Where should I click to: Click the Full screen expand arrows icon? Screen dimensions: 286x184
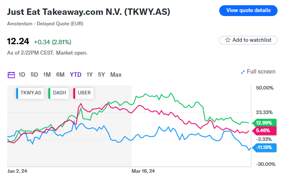click(x=243, y=72)
